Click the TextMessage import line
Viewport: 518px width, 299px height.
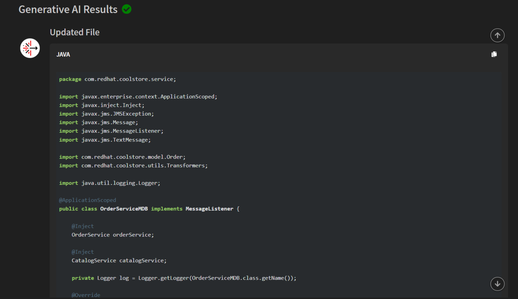click(105, 140)
